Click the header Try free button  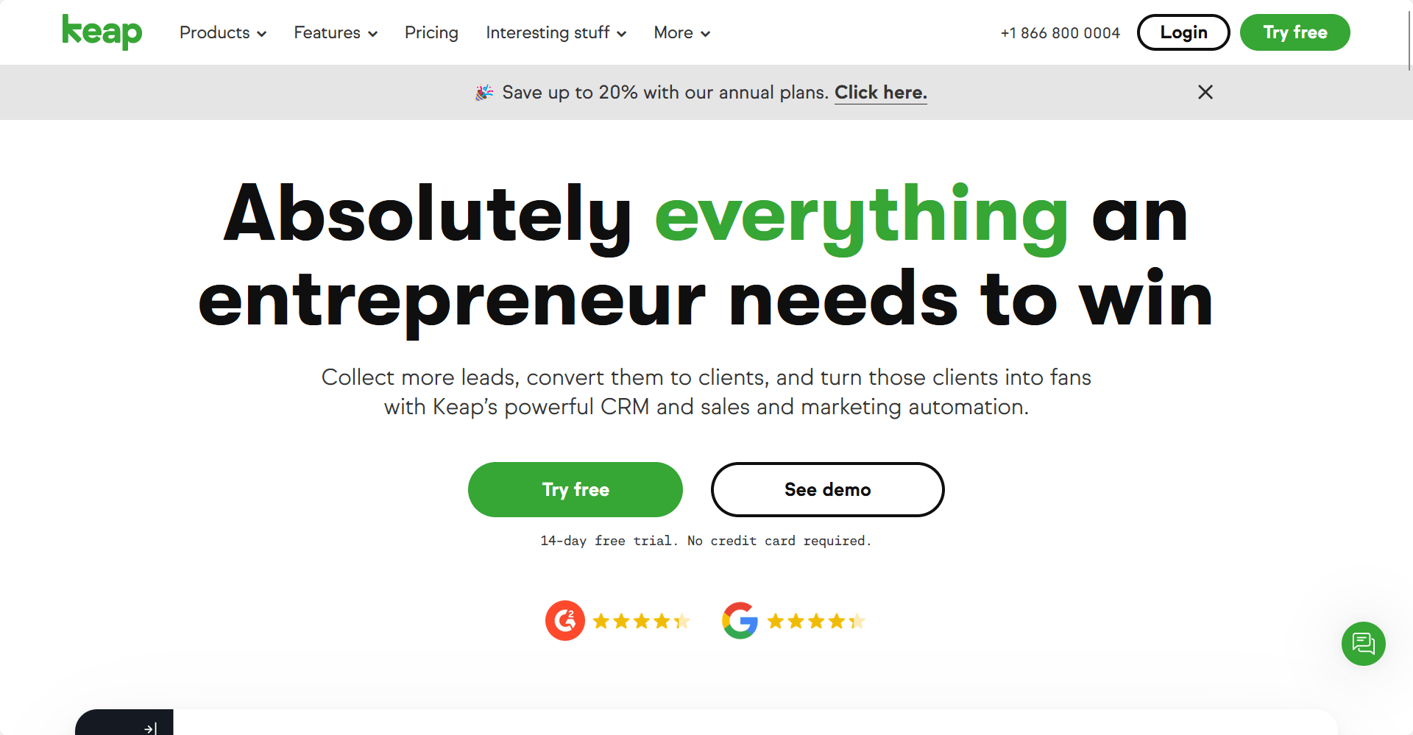click(1295, 32)
